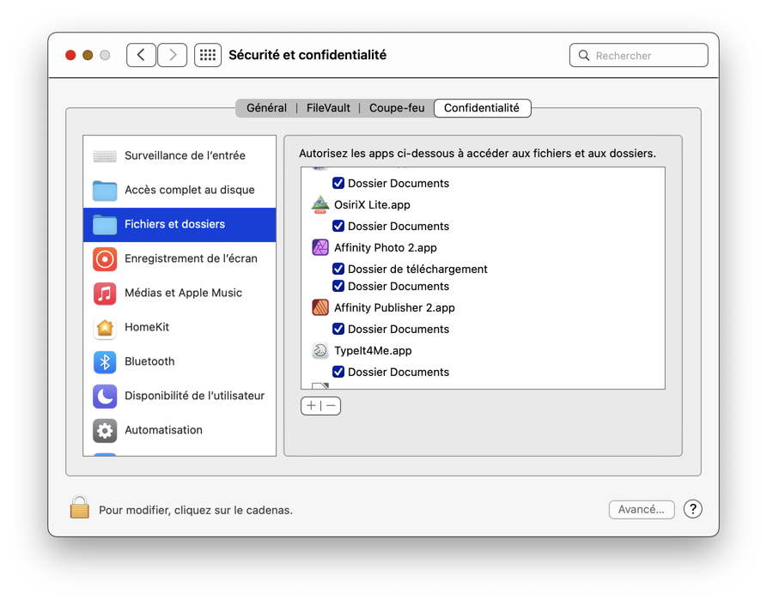Switch to the Coupe-feu tab
Screen dimensions: 767x600
coord(397,108)
